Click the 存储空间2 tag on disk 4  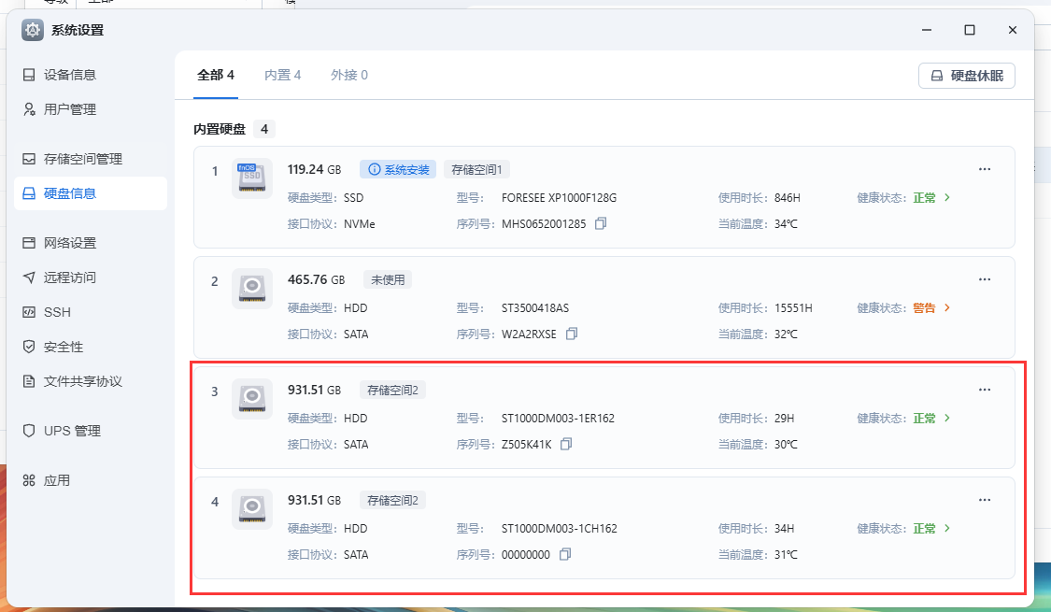(x=392, y=500)
